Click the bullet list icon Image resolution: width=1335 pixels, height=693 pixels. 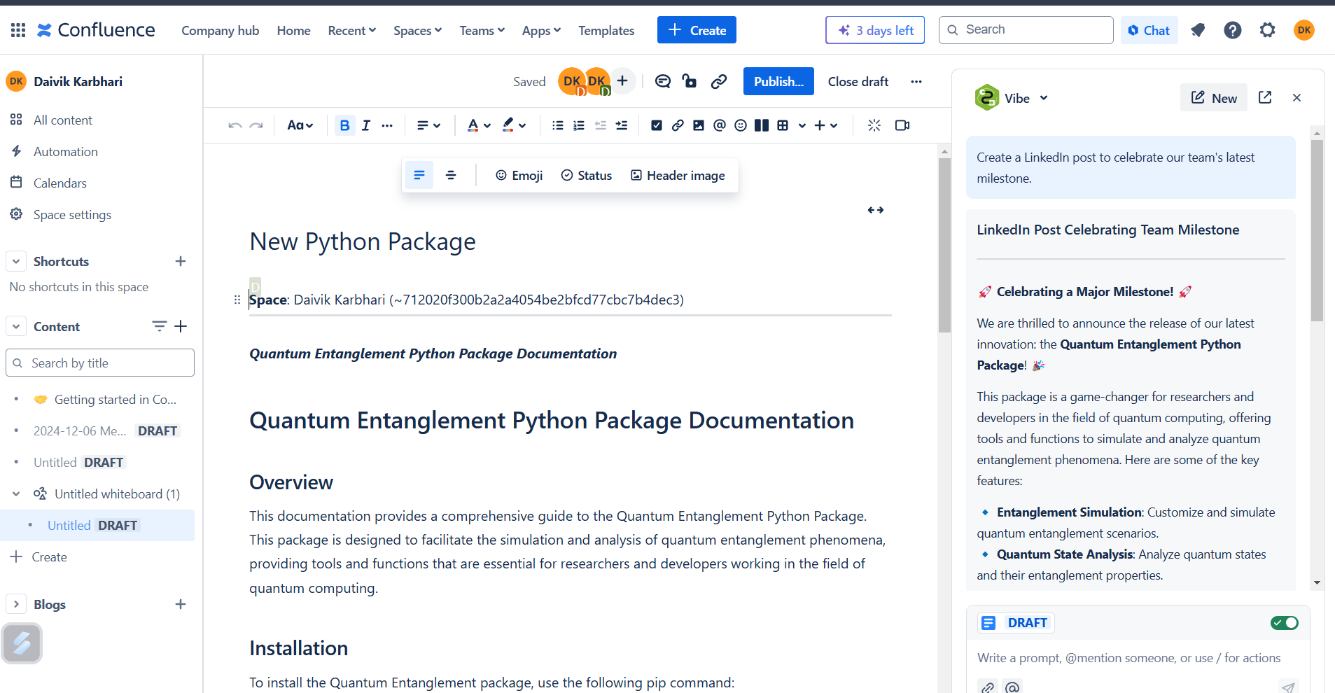(557, 125)
